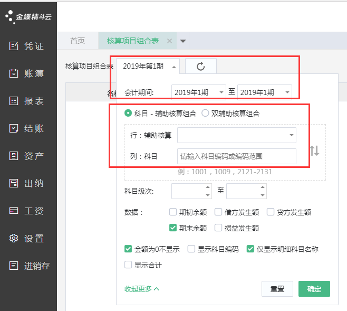Screen dimensions: 347x311
Task: Open the 凭证 voucher module icon
Action: point(14,46)
